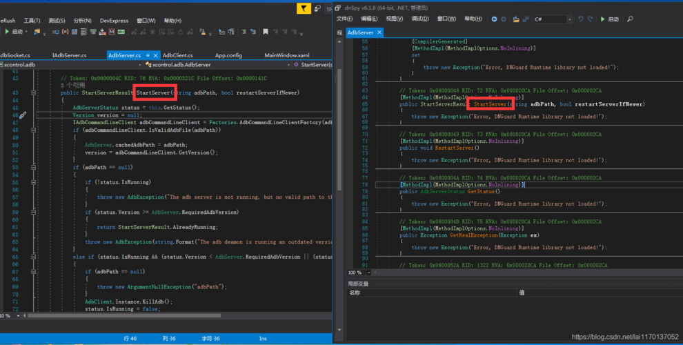Click the green abc icon in Visual Studio's toolbar

click(x=121, y=32)
